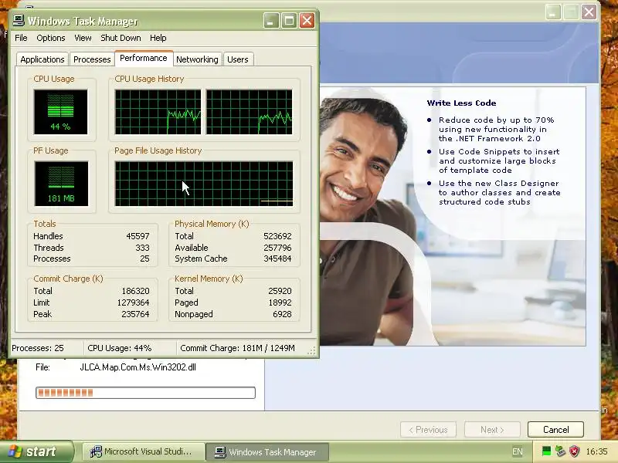Click the Windows Task Manager taskbar button
Screen dimensions: 618x463
[x=267, y=452]
